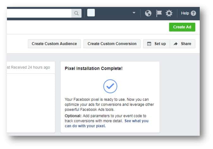
Task: Click Create Custom Conversion button
Action: coord(112,44)
